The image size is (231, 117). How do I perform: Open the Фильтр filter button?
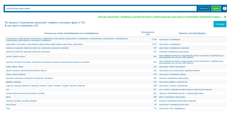pyautogui.click(x=204, y=8)
